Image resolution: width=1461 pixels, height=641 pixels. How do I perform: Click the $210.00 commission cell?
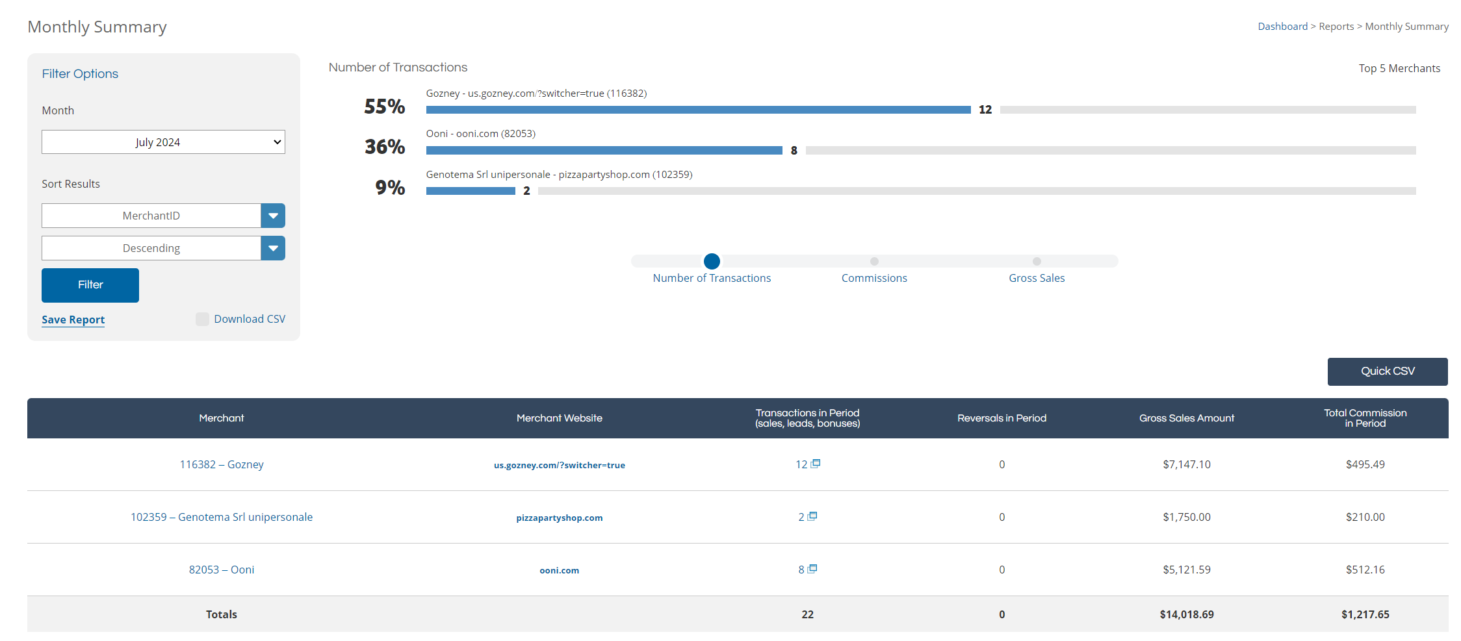[x=1365, y=517]
